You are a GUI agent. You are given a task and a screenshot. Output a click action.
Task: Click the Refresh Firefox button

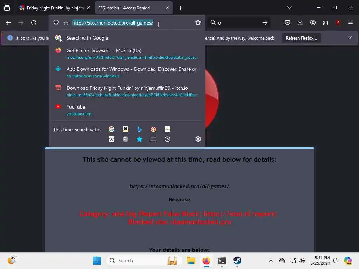301,38
